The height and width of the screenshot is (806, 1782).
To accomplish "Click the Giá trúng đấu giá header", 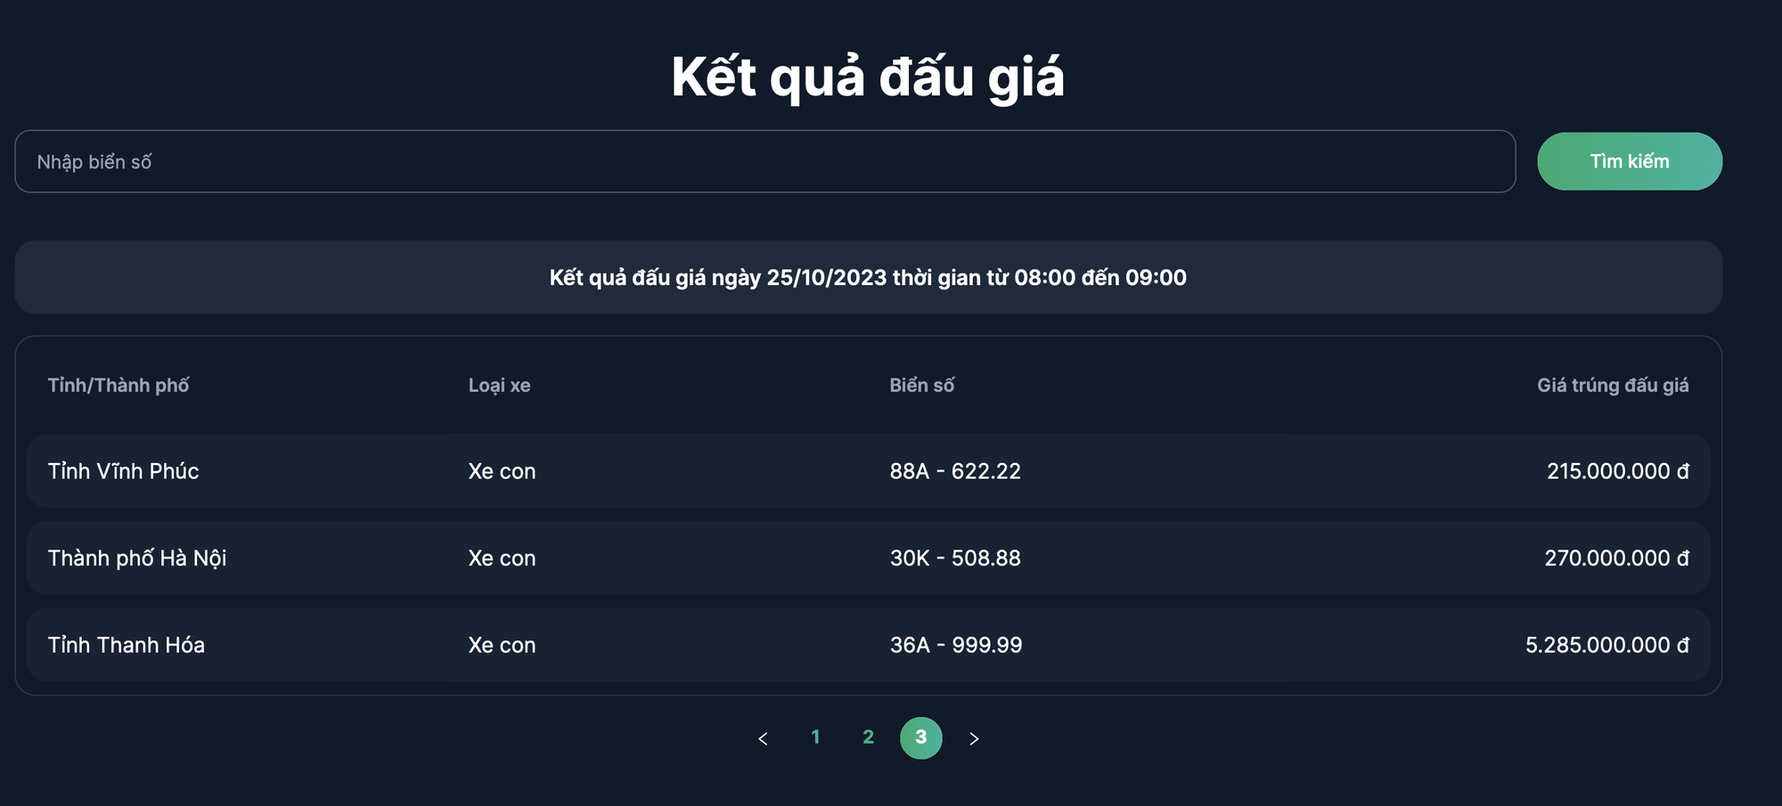I will pyautogui.click(x=1613, y=386).
